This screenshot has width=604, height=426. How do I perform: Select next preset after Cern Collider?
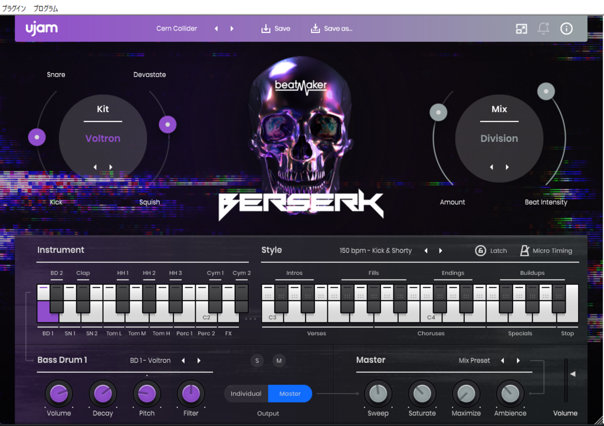(x=232, y=28)
